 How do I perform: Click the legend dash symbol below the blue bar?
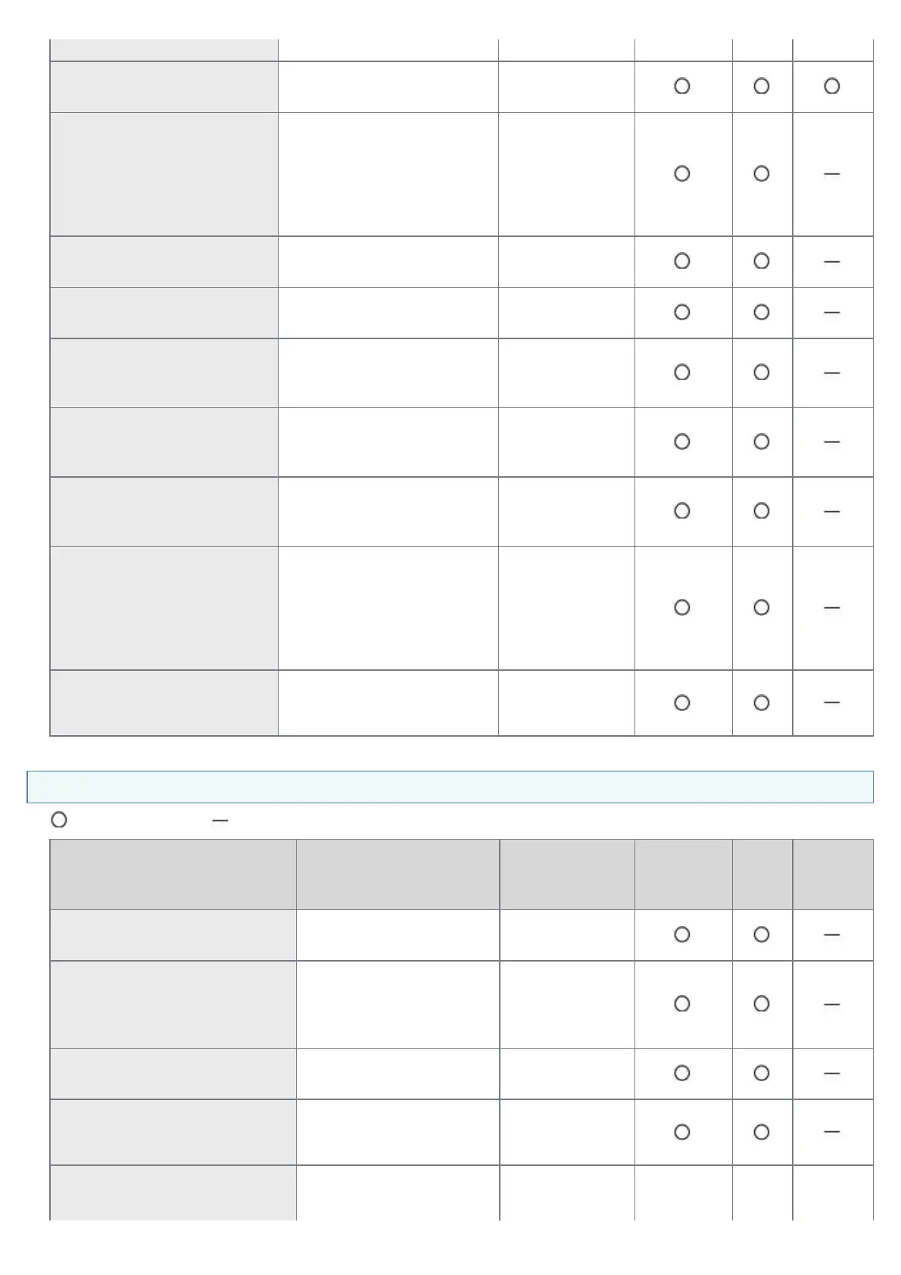(x=220, y=820)
